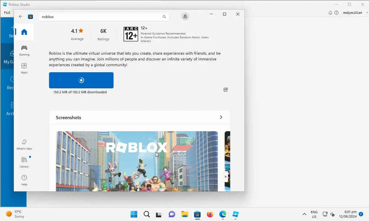Open Firefox on taskbar
The height and width of the screenshot is (221, 369).
[210, 214]
